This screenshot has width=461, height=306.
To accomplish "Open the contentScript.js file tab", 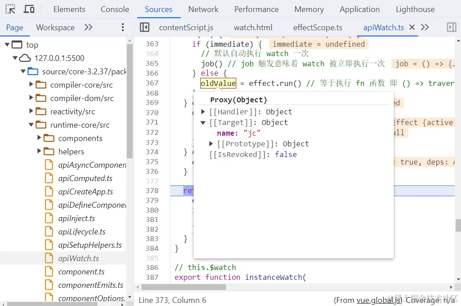I will [186, 28].
